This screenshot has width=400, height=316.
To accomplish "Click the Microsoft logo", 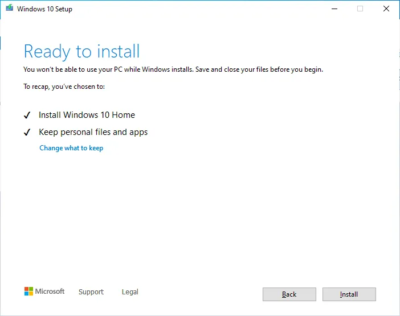I will 44,292.
